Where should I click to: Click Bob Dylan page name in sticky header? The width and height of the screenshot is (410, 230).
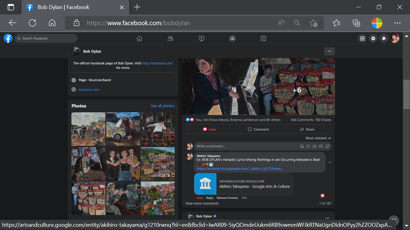point(92,51)
